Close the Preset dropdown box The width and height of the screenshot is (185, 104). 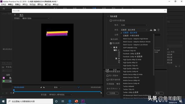(134, 30)
